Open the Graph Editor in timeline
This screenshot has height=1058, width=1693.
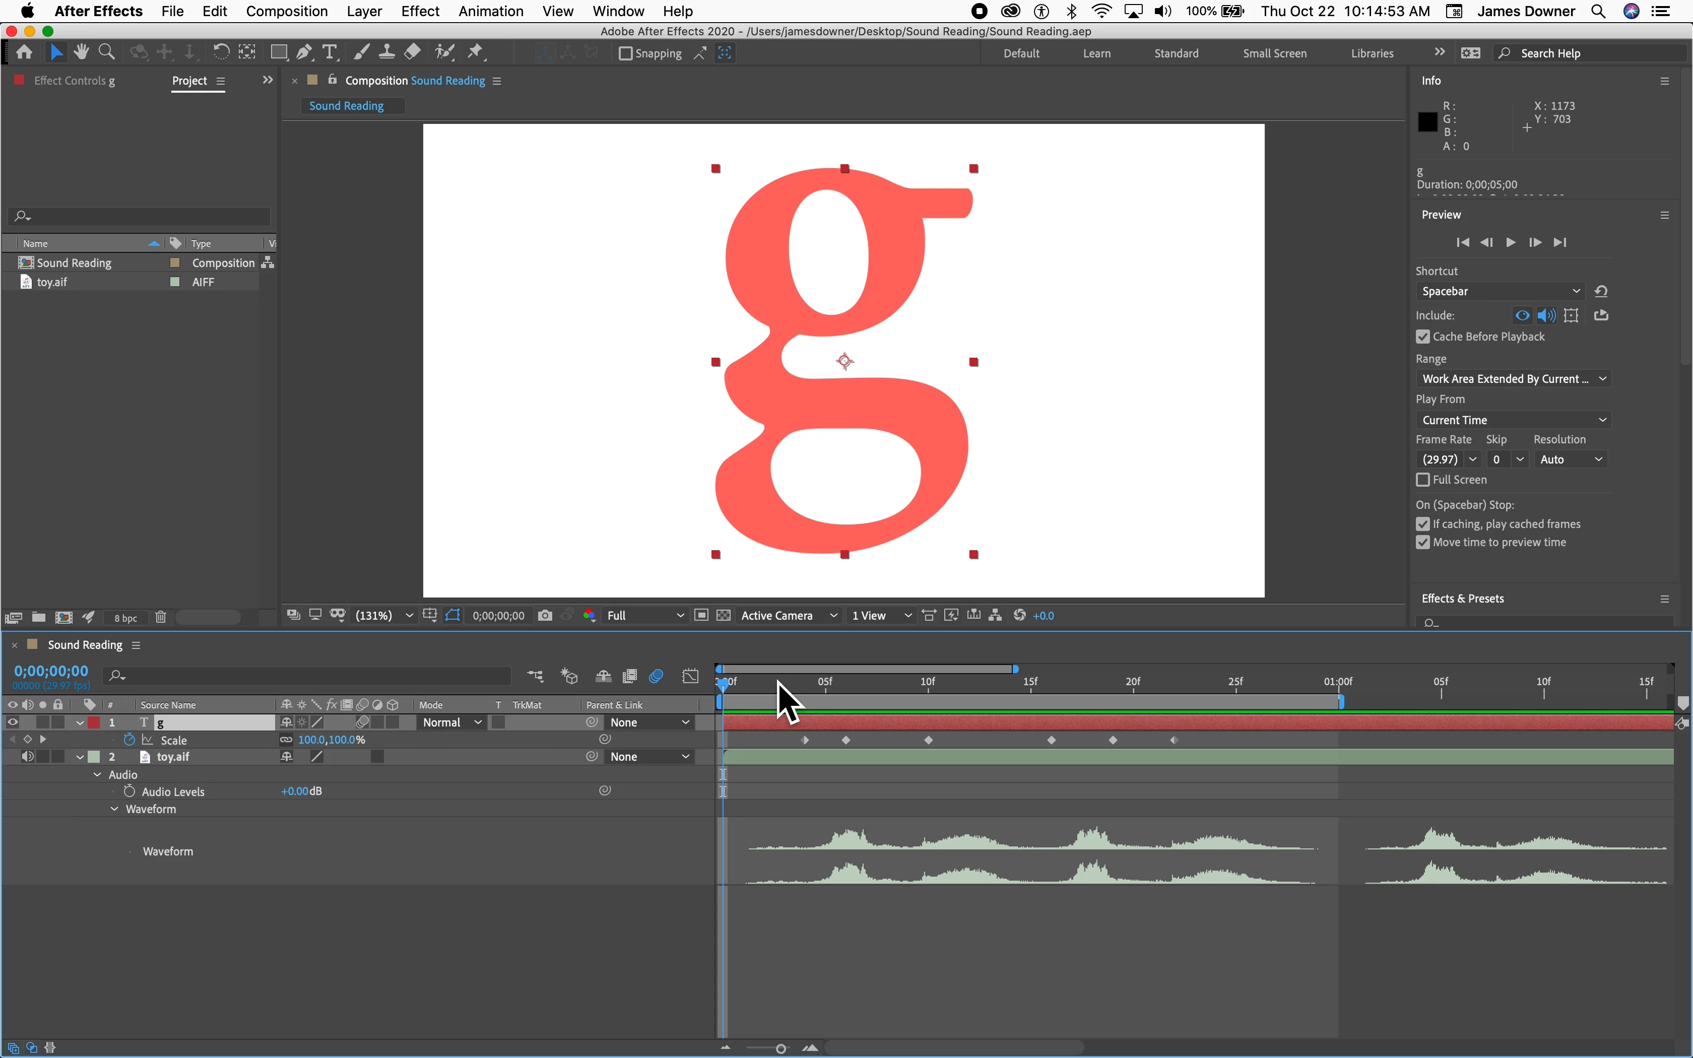point(690,676)
